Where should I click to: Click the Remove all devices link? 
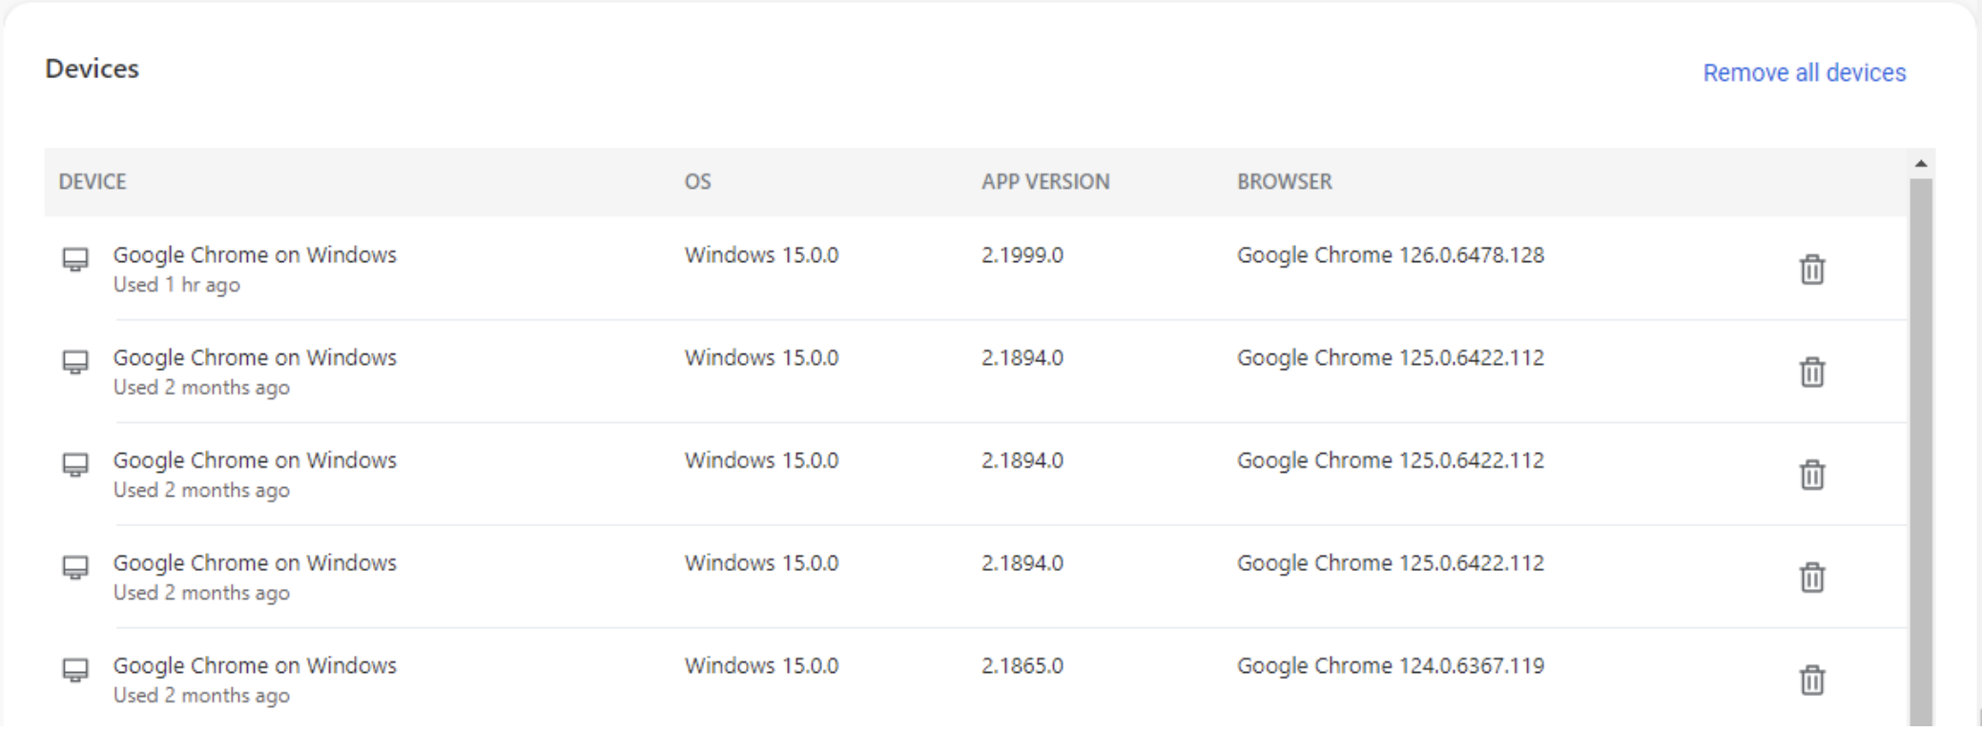coord(1804,72)
